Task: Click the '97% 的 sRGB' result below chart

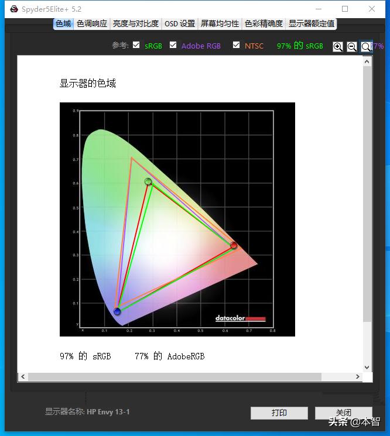Action: pyautogui.click(x=85, y=356)
